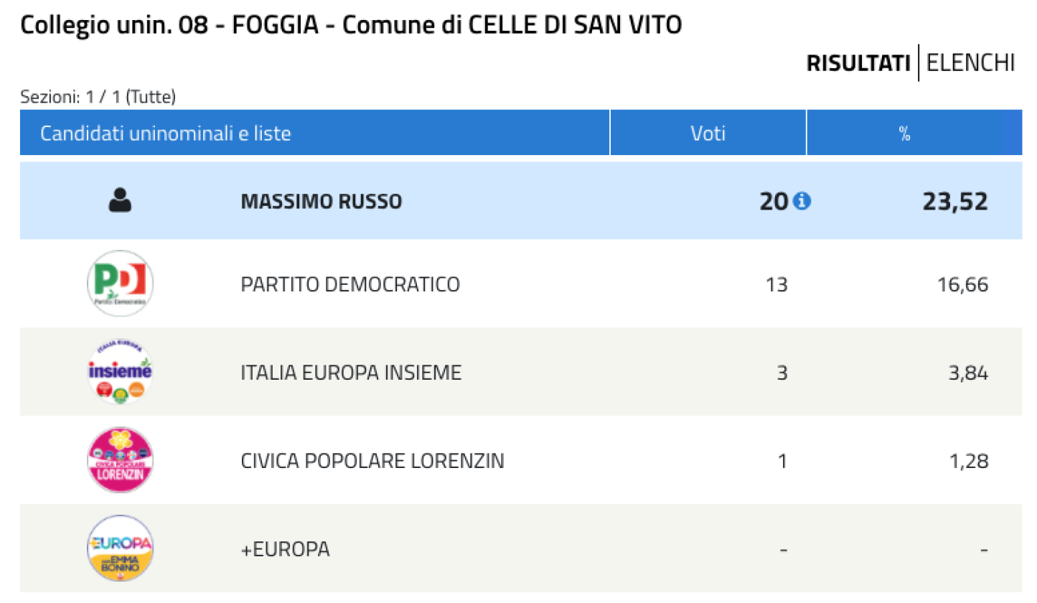1037x603 pixels.
Task: Click the +EUROPA list name
Action: (x=286, y=550)
